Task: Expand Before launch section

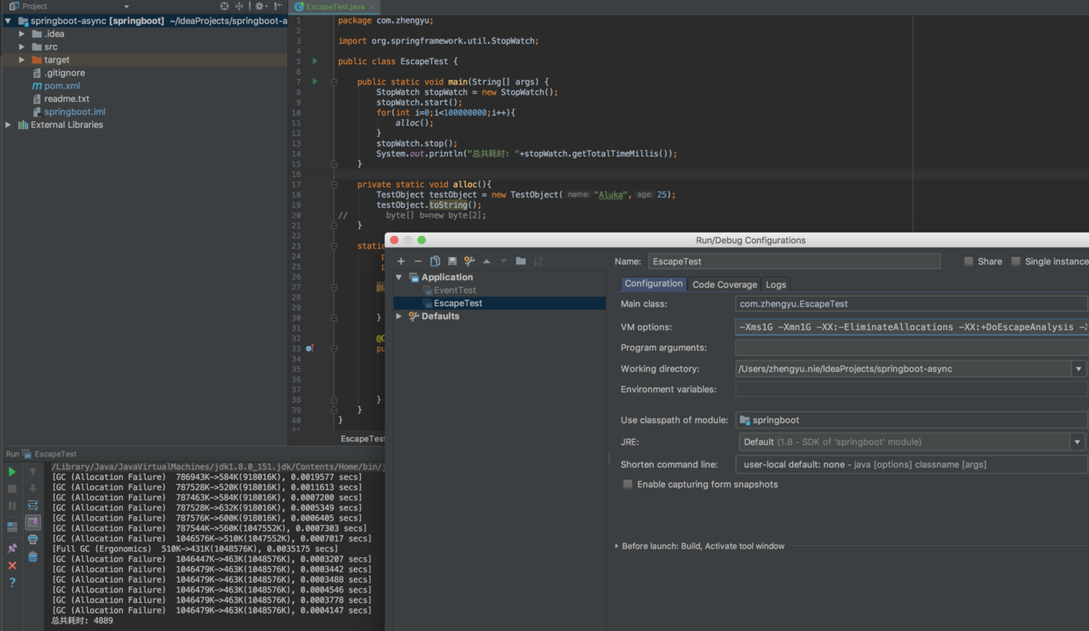Action: click(x=617, y=546)
